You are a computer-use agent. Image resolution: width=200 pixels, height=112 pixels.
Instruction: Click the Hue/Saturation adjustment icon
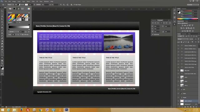click(x=181, y=28)
